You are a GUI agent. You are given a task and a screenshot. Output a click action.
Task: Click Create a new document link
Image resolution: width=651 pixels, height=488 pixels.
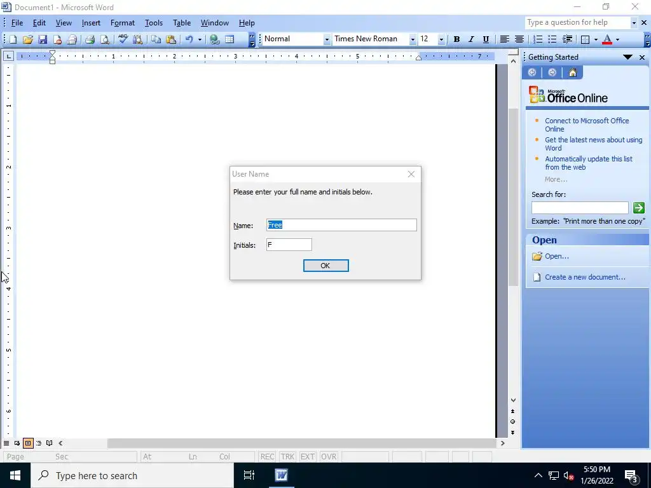(585, 277)
